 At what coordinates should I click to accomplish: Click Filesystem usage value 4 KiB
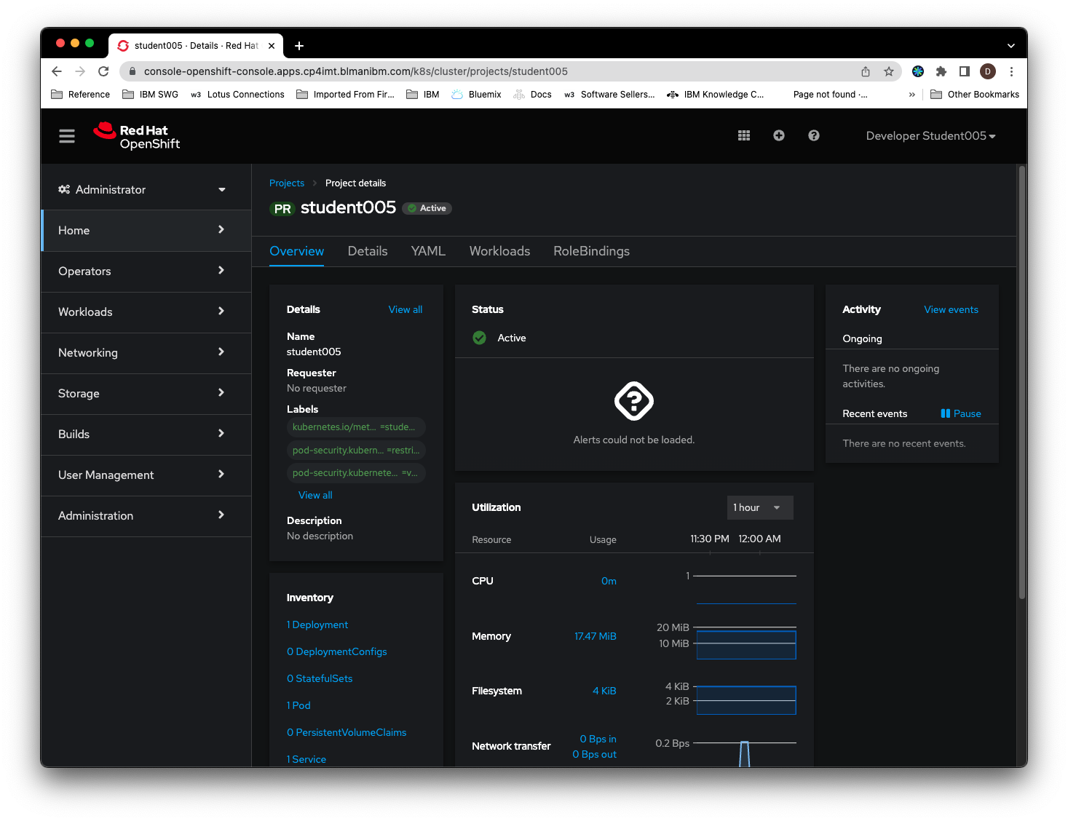pos(604,691)
